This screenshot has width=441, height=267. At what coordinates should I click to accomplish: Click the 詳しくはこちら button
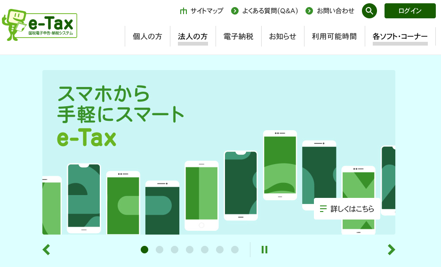point(347,209)
